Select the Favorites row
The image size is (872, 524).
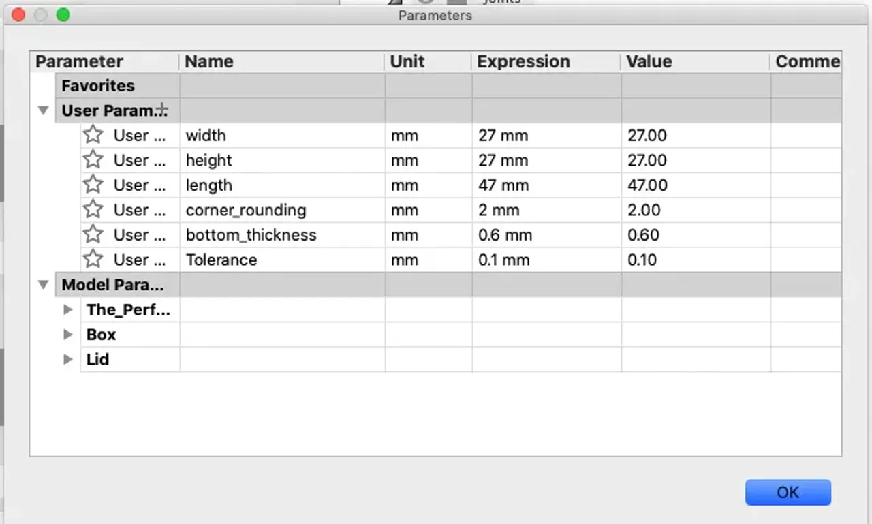pyautogui.click(x=98, y=86)
